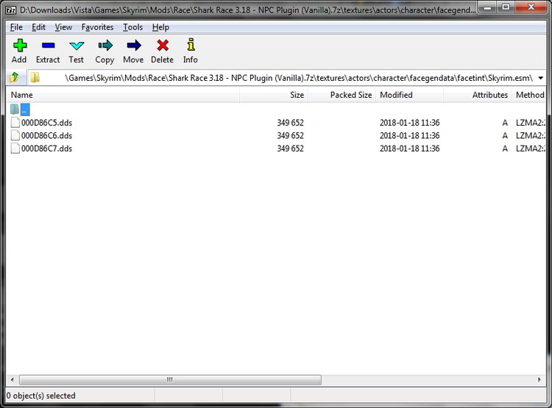Click attribute A in 000D86C5.dds row

pos(505,123)
